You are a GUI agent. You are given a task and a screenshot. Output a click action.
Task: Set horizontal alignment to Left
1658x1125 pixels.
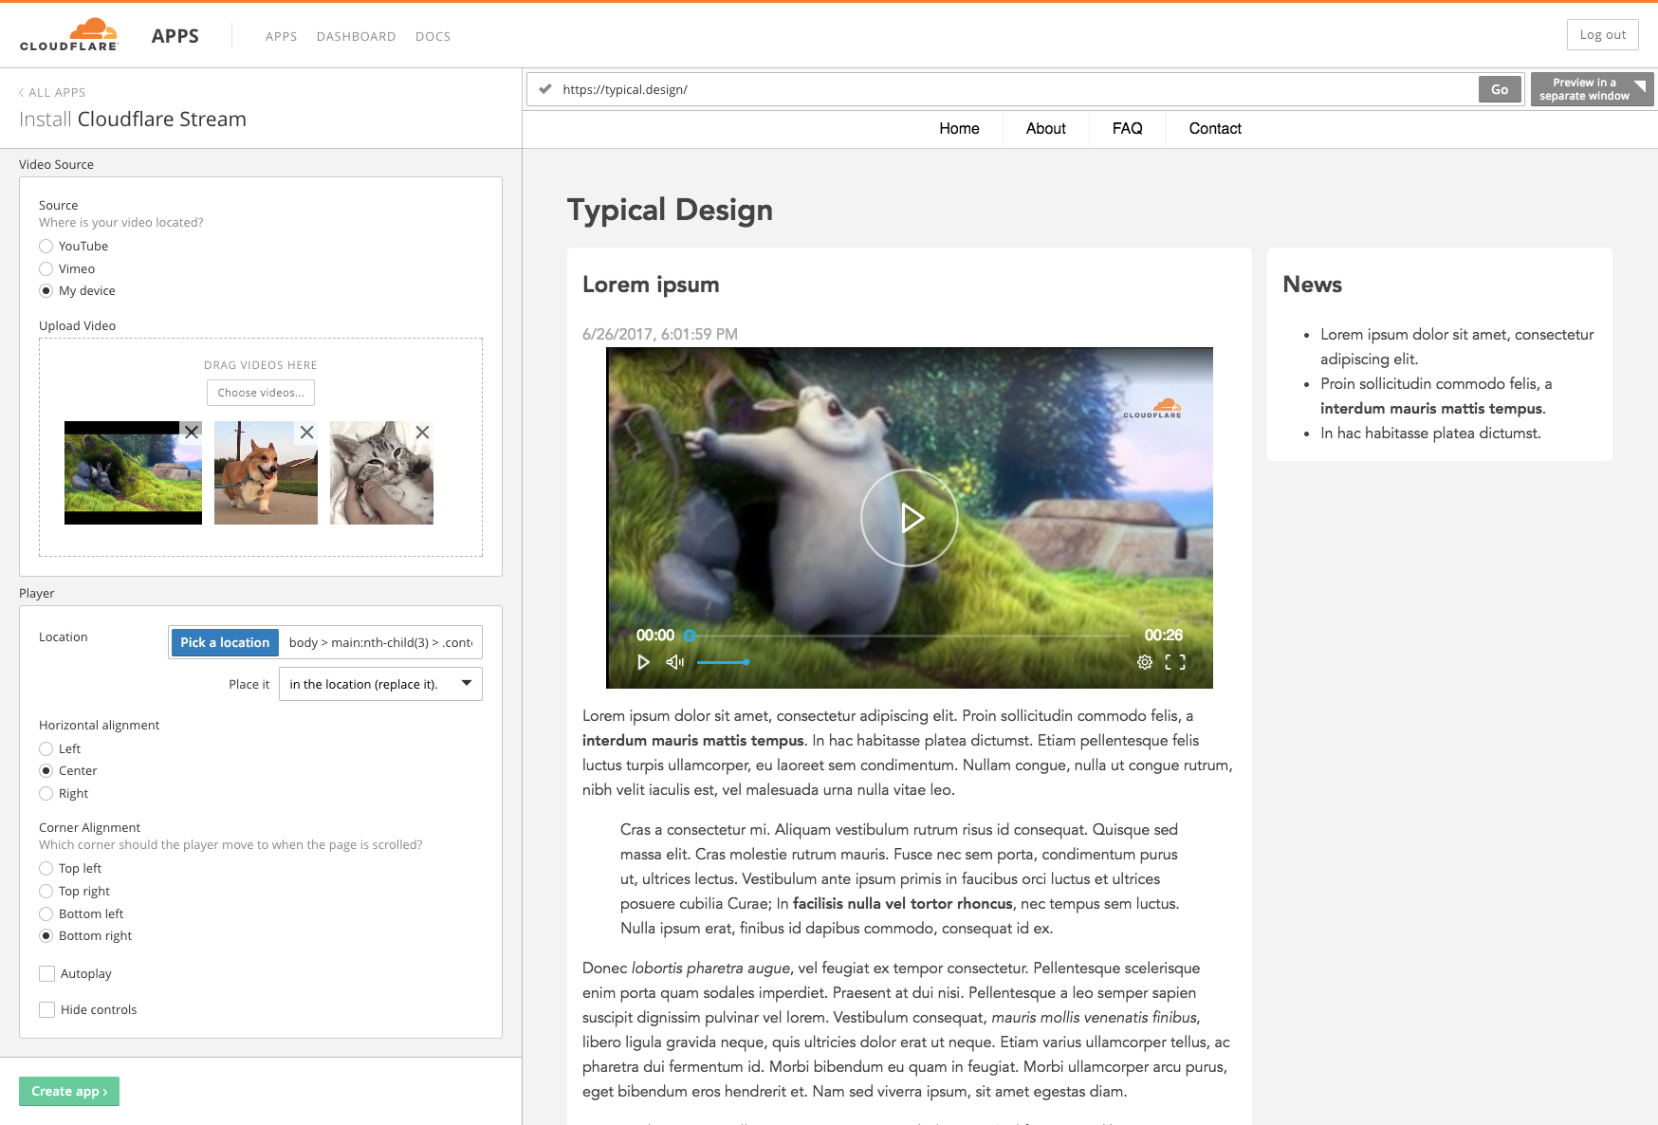46,748
